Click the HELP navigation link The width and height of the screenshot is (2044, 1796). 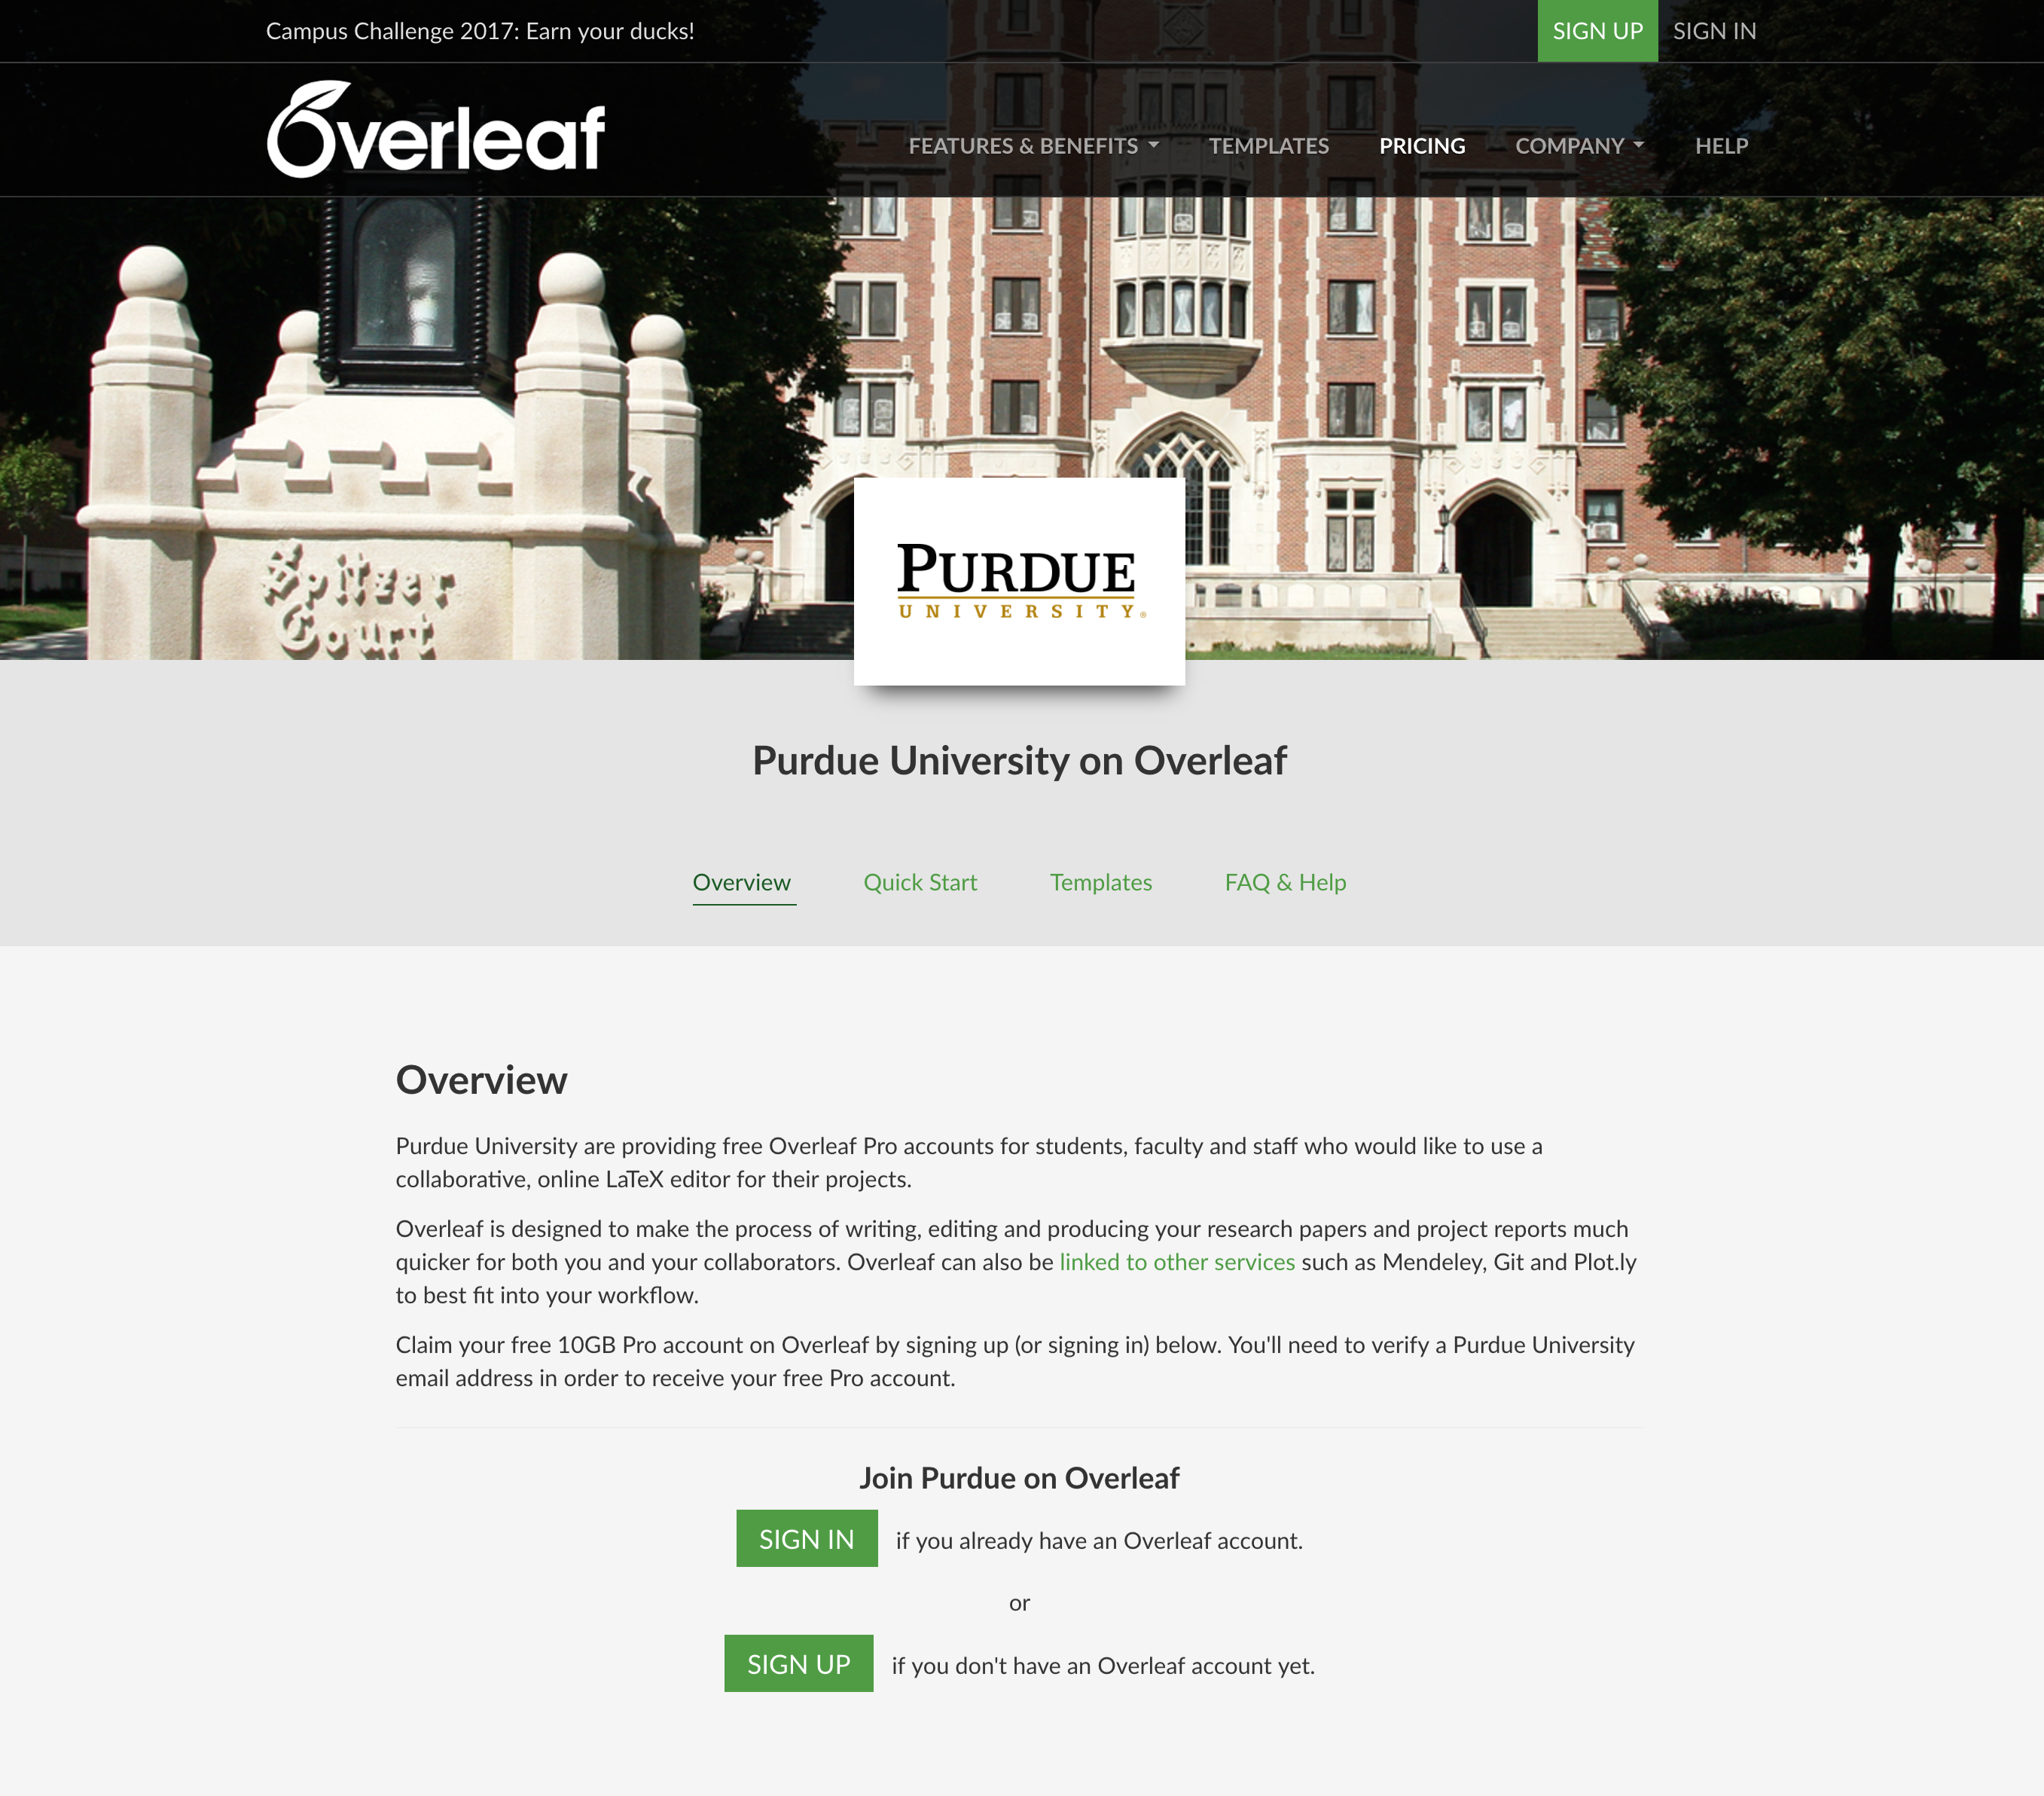coord(1721,145)
